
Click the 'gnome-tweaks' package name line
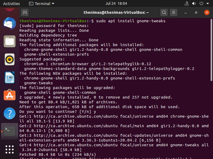click(x=38, y=83)
